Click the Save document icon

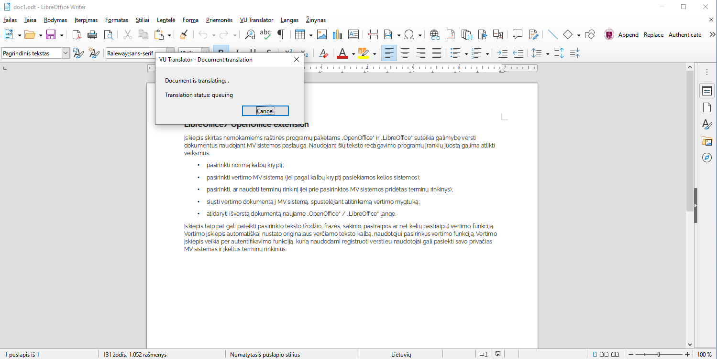point(51,34)
